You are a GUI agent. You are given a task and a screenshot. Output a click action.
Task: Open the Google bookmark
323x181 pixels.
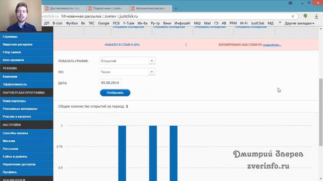click(103, 23)
